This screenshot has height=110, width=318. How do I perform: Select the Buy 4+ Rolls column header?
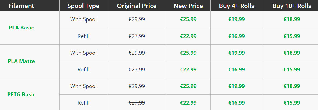point(236,6)
